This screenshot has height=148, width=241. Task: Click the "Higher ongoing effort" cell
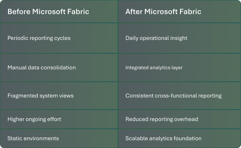[x=34, y=119]
